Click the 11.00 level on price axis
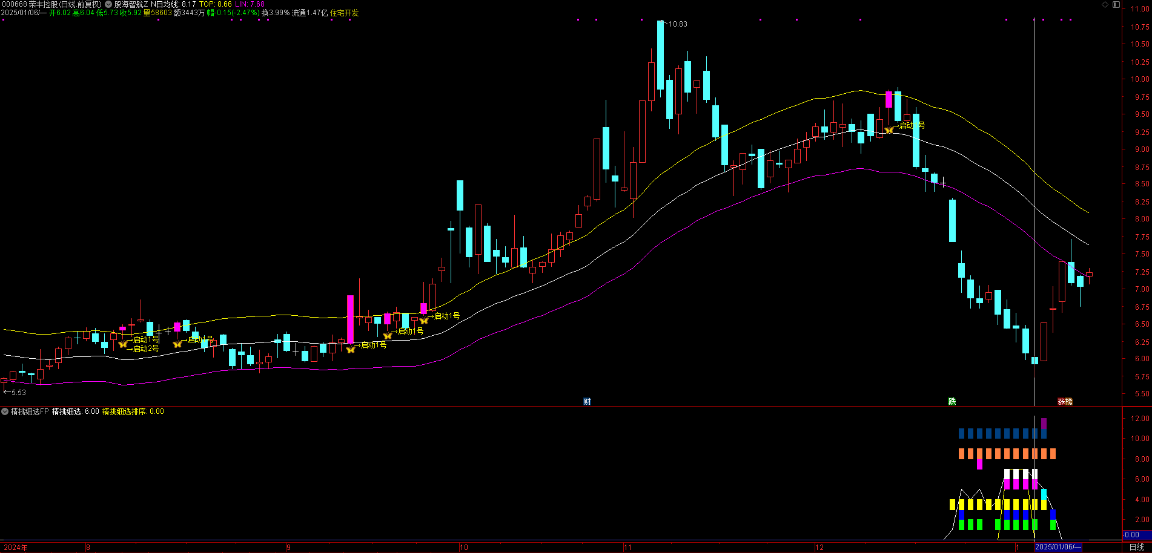The height and width of the screenshot is (553, 1152). (x=1140, y=9)
